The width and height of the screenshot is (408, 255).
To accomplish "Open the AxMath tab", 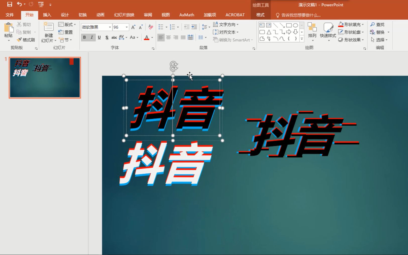I will (x=187, y=15).
